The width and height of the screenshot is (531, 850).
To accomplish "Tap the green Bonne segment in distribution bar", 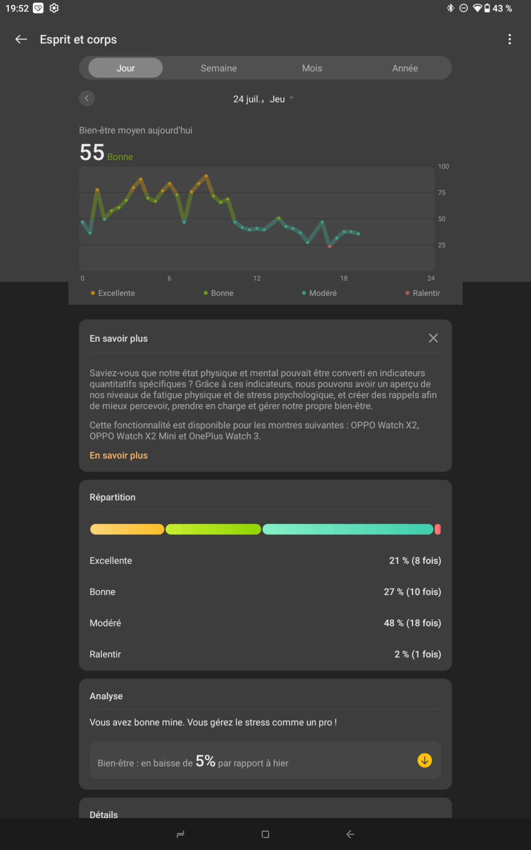I will coord(213,529).
